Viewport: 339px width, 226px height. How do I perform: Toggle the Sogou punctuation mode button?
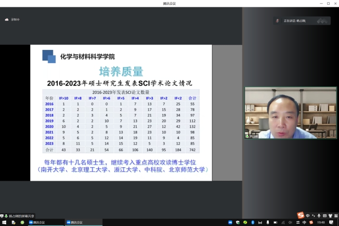(x=314, y=215)
